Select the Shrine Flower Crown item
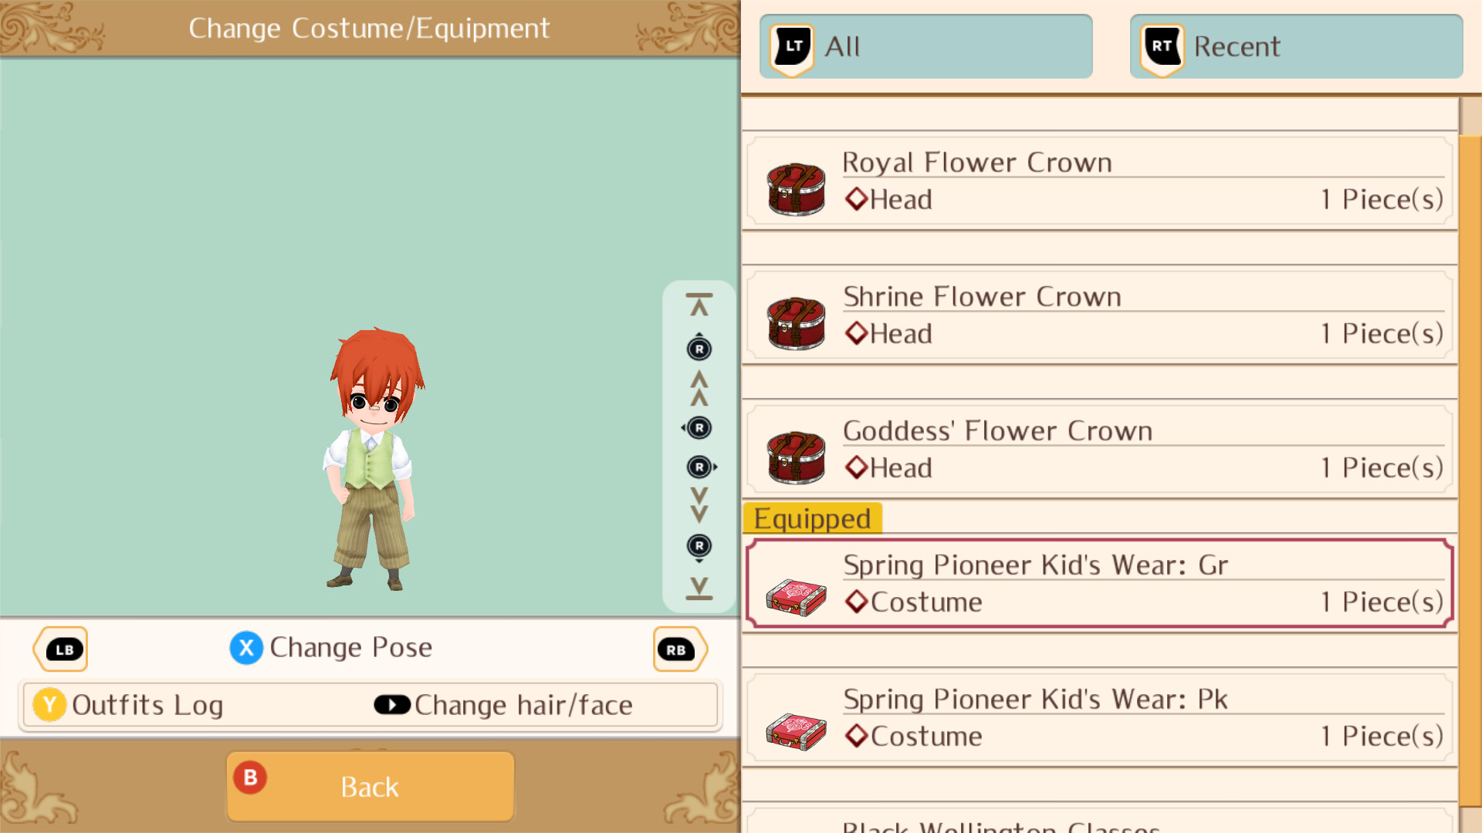The image size is (1482, 833). [x=1100, y=315]
